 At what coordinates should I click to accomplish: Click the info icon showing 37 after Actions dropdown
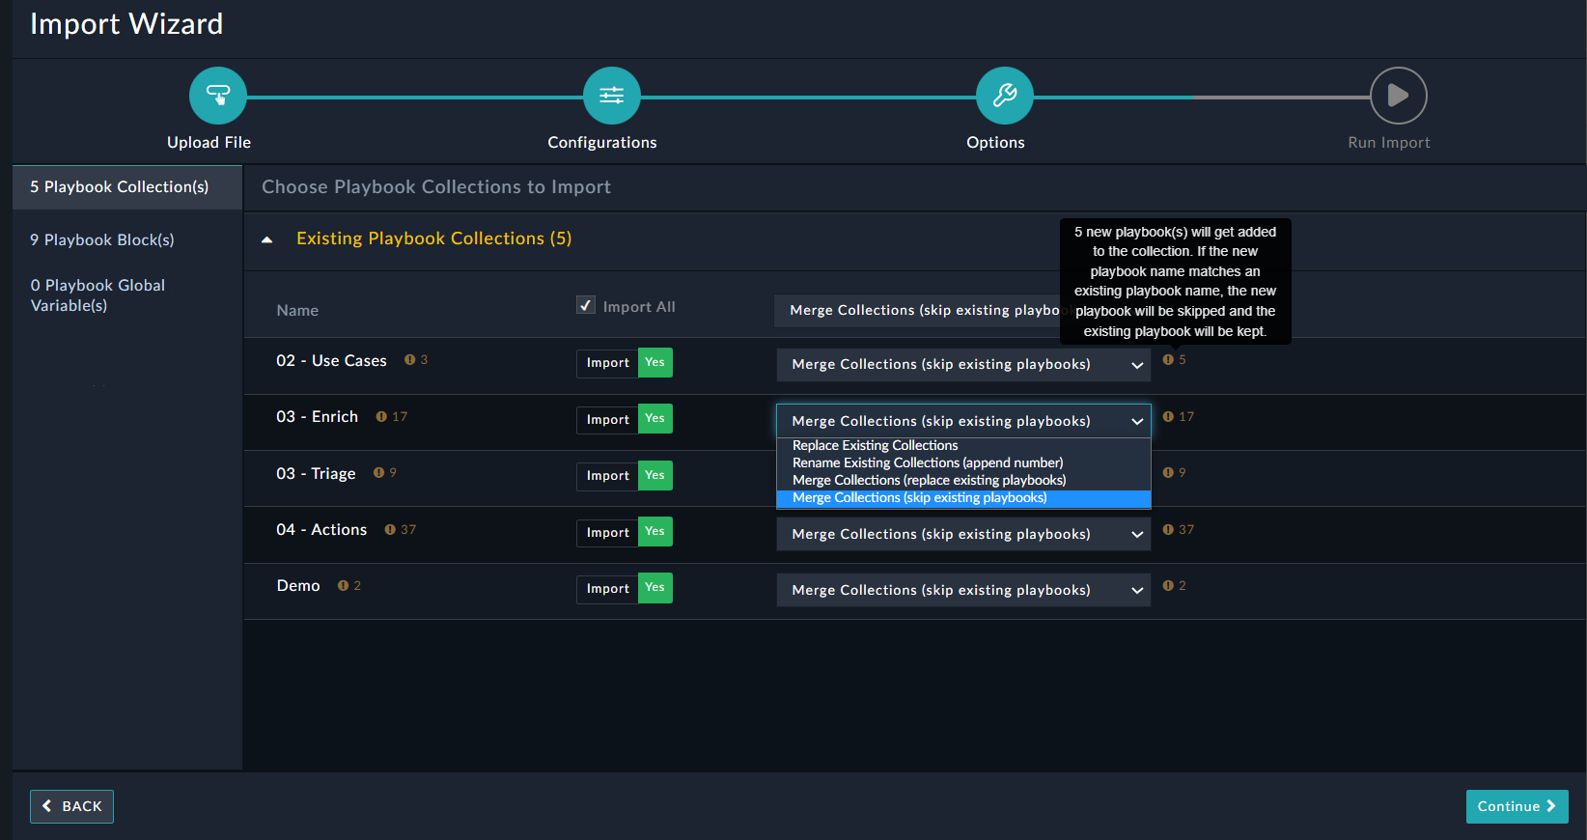click(1168, 530)
